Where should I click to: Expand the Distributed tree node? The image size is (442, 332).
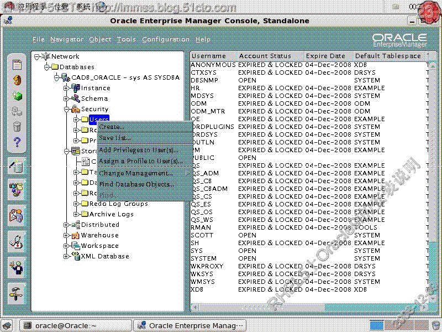[66, 225]
